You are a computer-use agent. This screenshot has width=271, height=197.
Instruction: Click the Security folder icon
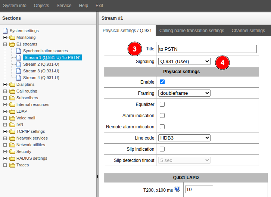coord(12,151)
